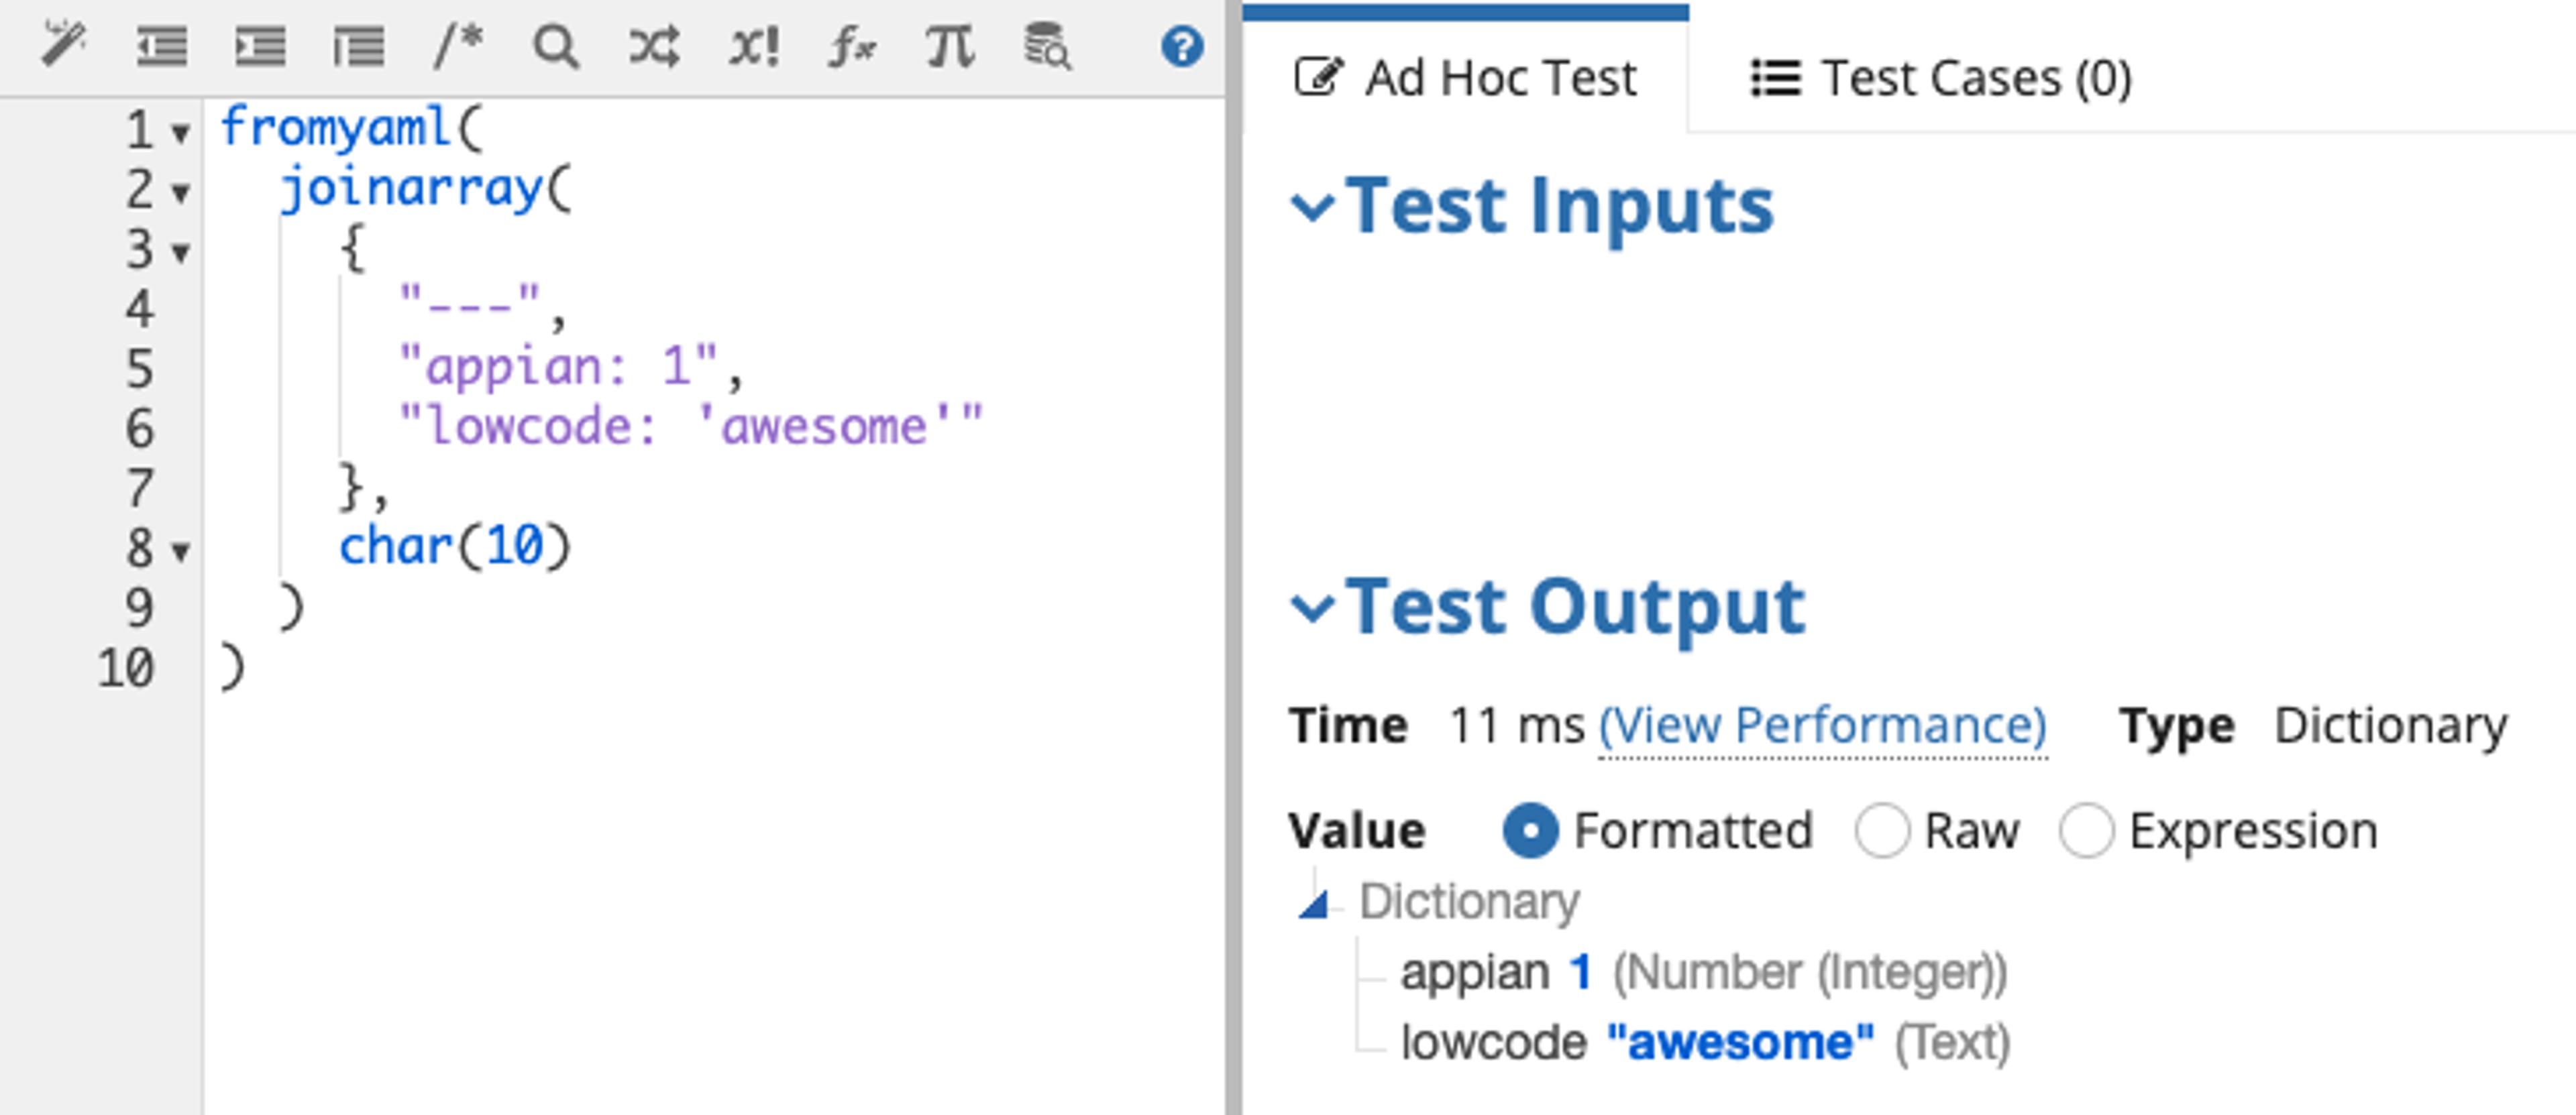The width and height of the screenshot is (2576, 1115).
Task: Select the Formatted value radio button
Action: pyautogui.click(x=1530, y=830)
